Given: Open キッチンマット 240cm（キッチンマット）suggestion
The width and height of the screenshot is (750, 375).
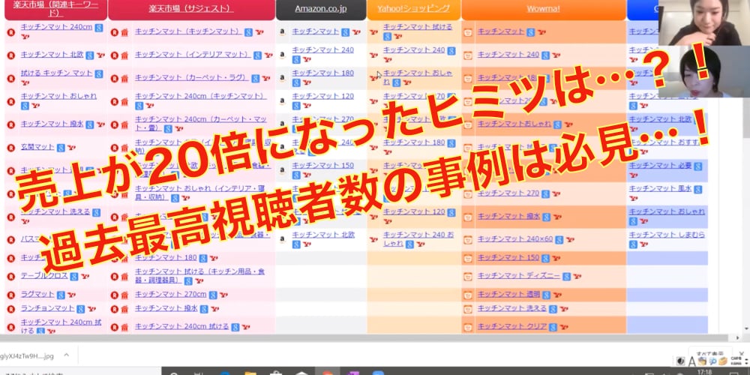Looking at the screenshot, I should 200,96.
